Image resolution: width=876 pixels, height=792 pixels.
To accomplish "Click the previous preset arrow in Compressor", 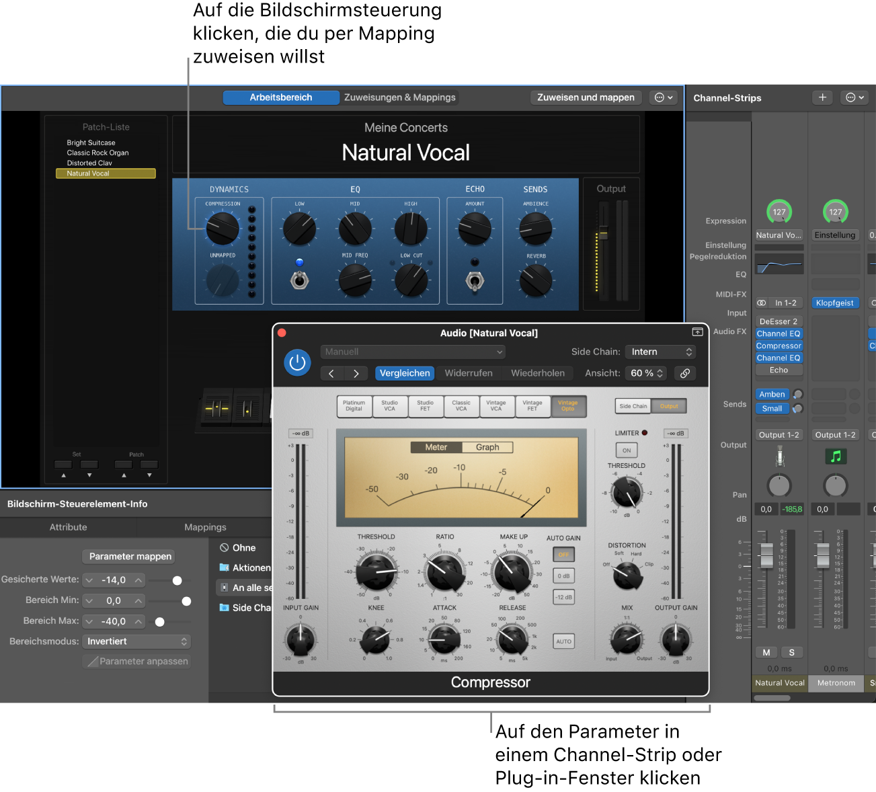I will (331, 373).
